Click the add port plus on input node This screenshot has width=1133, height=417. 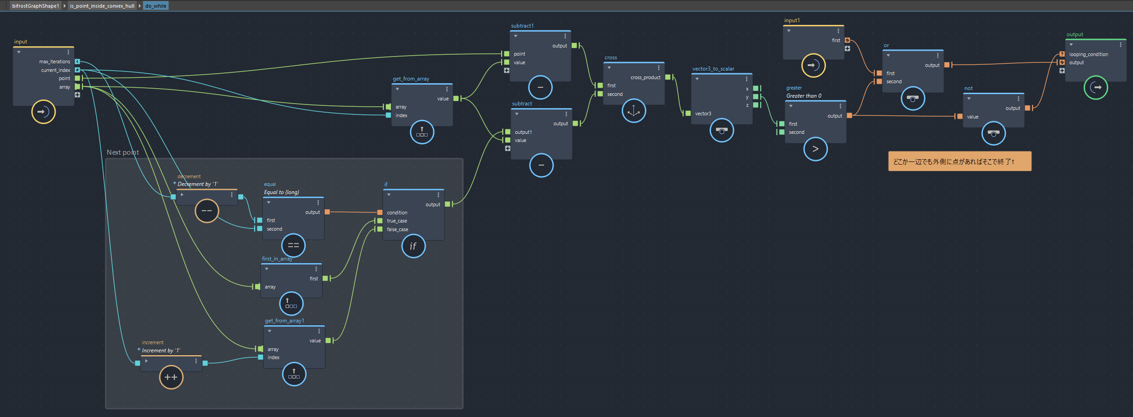pyautogui.click(x=77, y=95)
